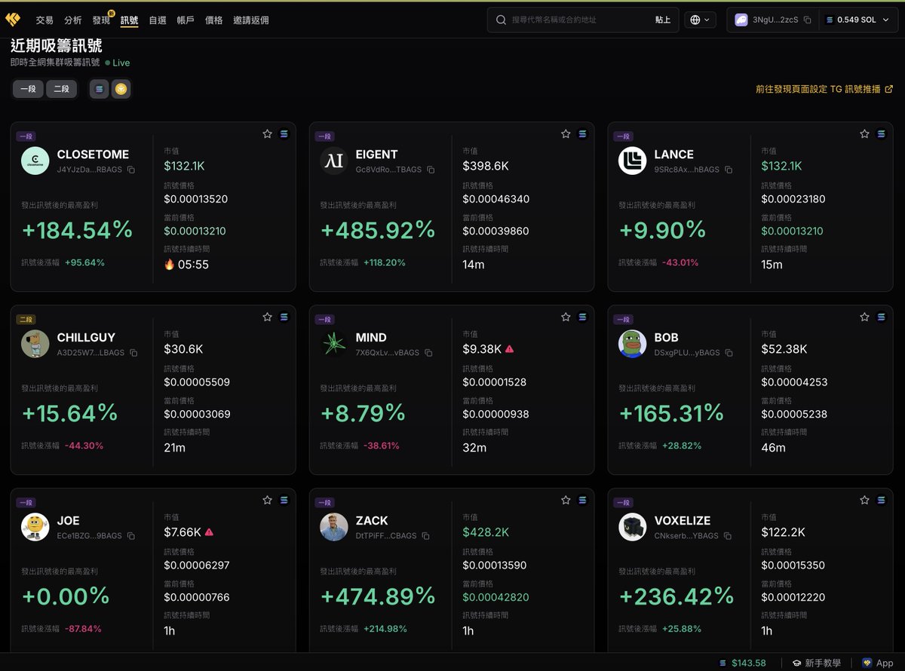
Task: Open EIGENT token avatar
Action: tap(334, 161)
